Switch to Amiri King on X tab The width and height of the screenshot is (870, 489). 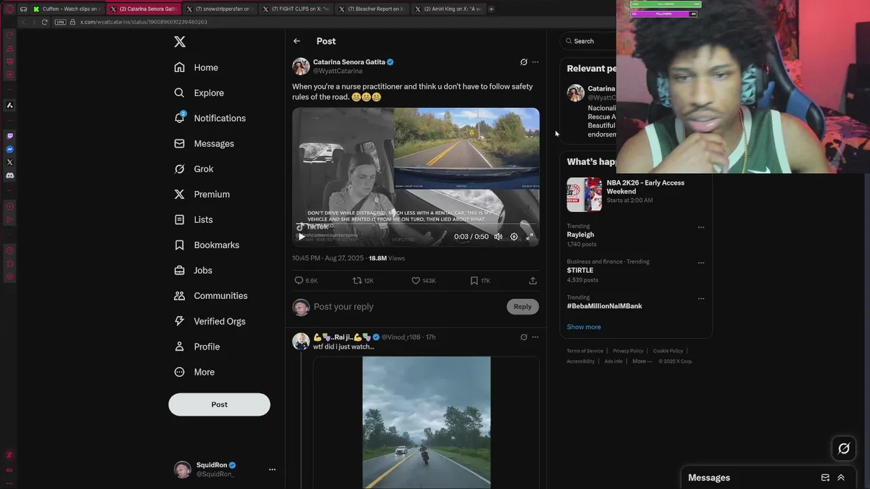coord(450,9)
